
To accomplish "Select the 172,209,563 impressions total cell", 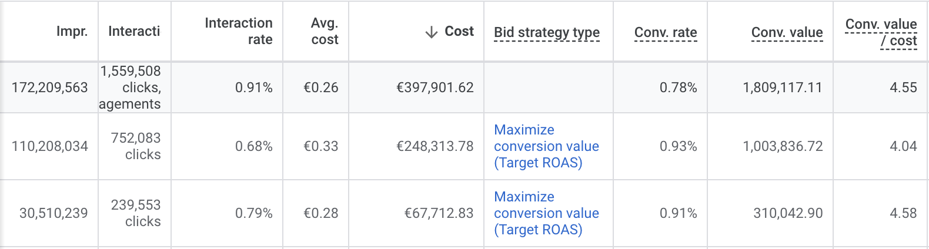I will [49, 88].
